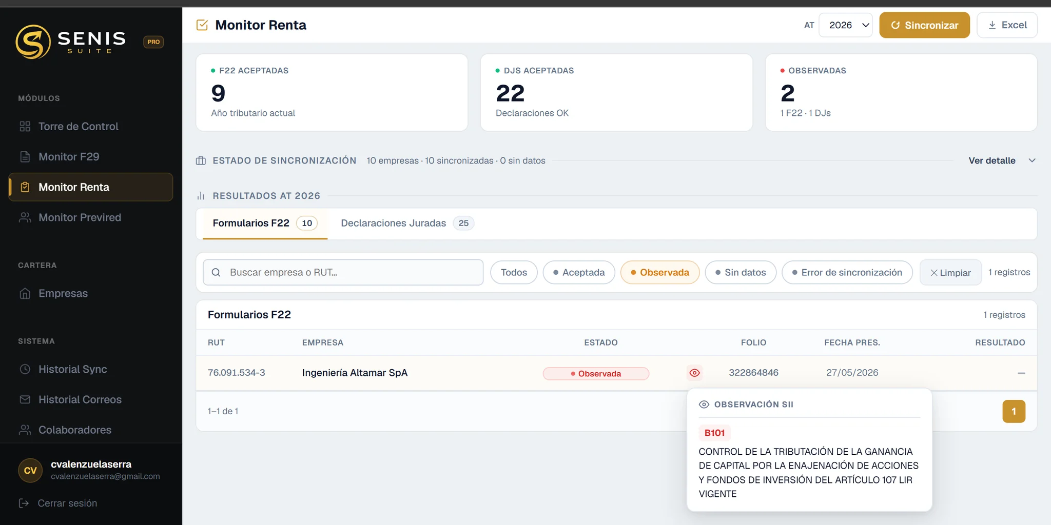
Task: Click the ESTADO column header
Action: pos(601,342)
